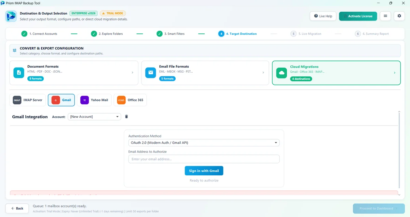Click the scrollbar down arrow in the Gmail panel

click(x=399, y=194)
